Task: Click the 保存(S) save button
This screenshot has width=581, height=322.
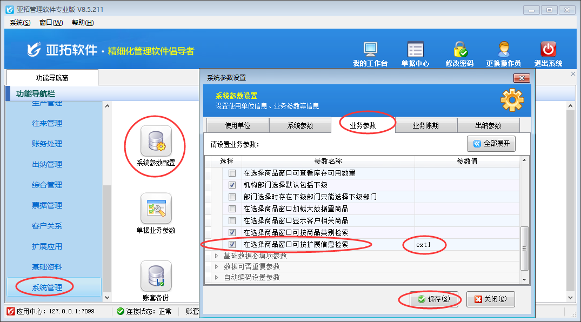Action: click(433, 299)
